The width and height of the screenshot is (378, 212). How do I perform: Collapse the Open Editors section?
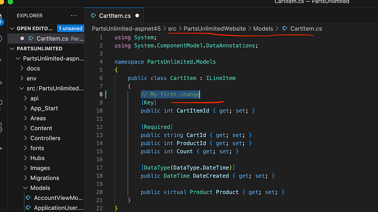pos(12,29)
